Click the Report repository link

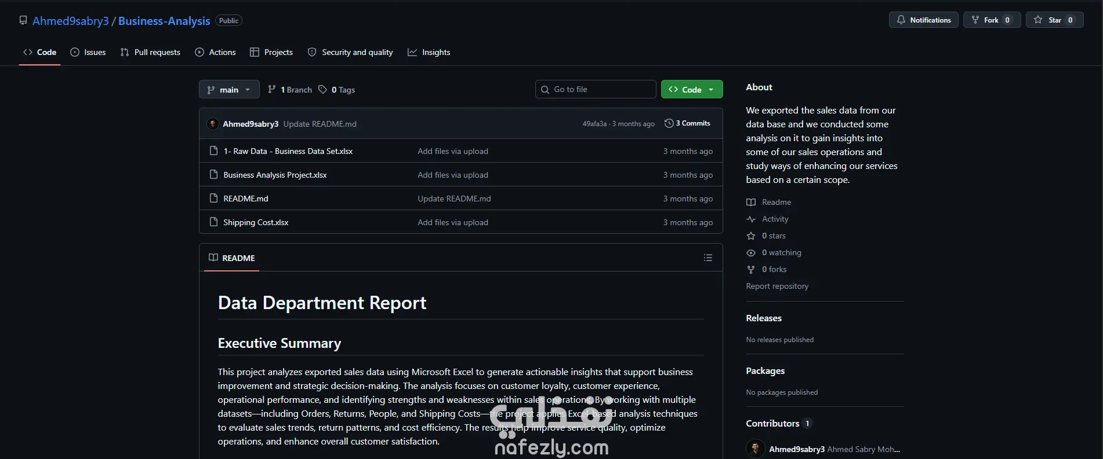pyautogui.click(x=777, y=286)
